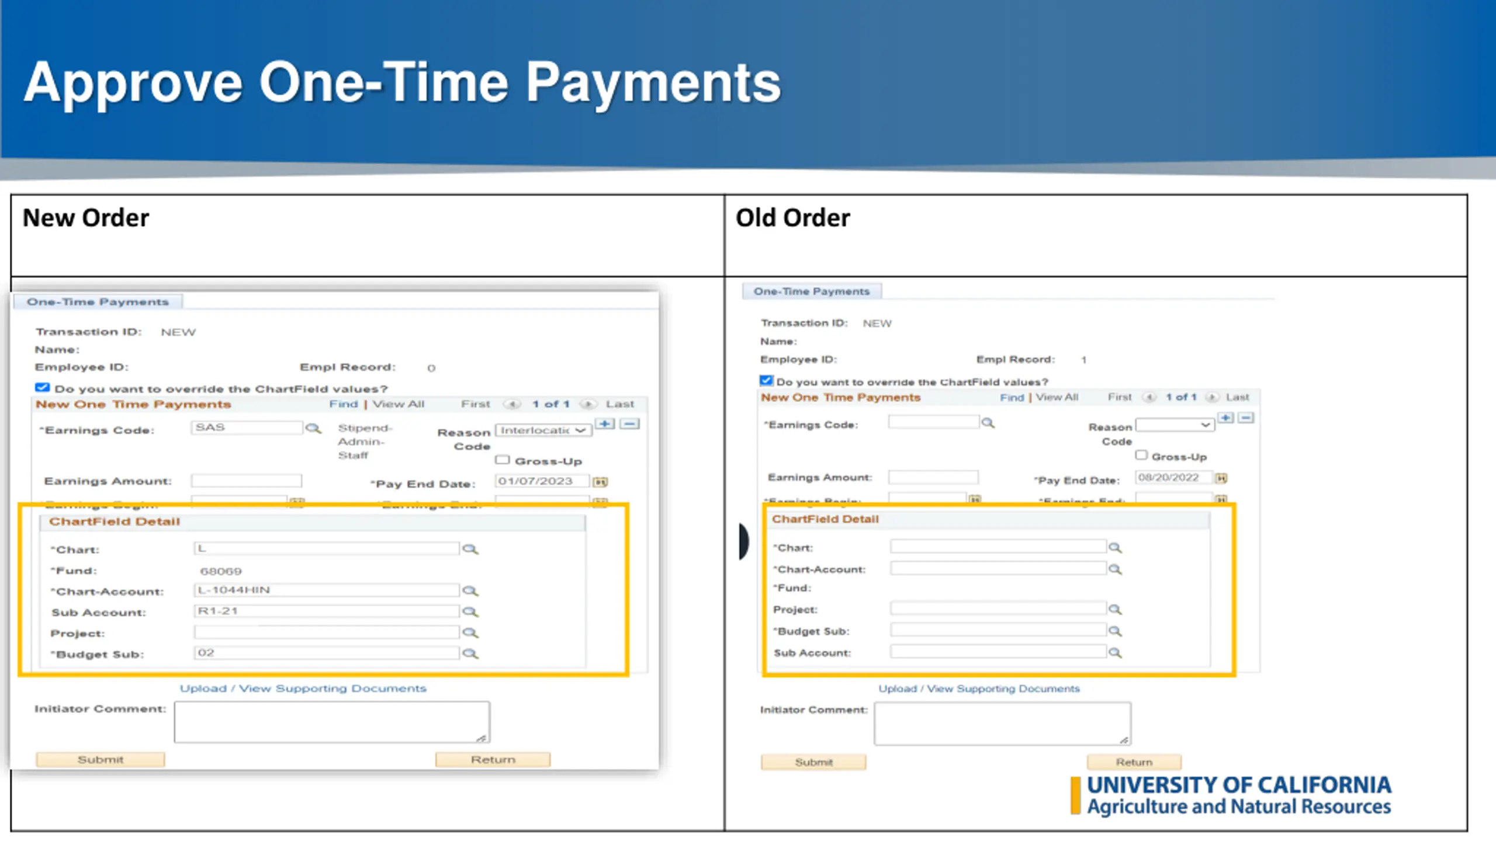The width and height of the screenshot is (1496, 841).
Task: Open Pay End Date calendar in New Order
Action: pos(600,482)
